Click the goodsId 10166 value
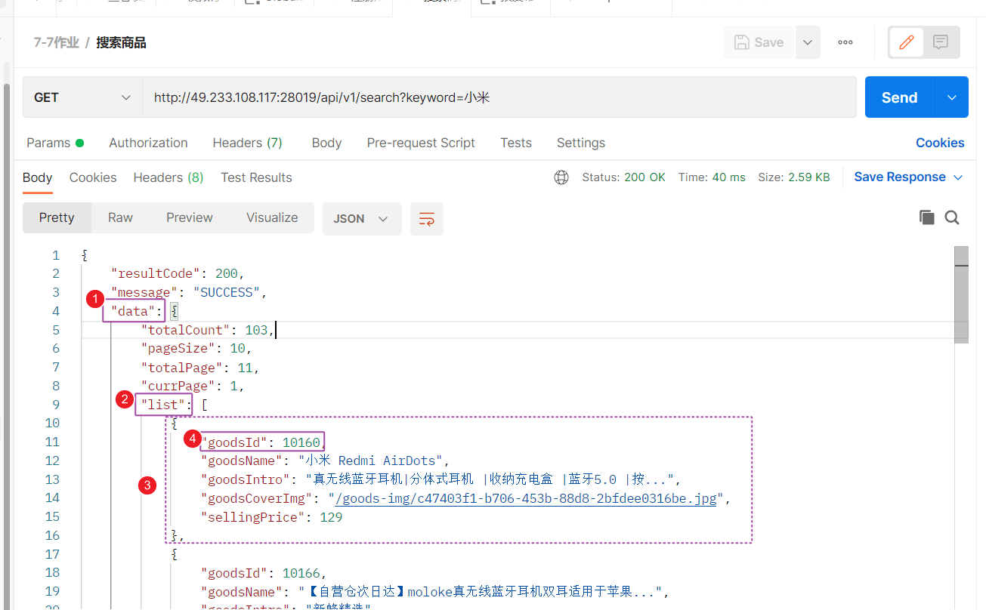This screenshot has height=610, width=986. (301, 573)
